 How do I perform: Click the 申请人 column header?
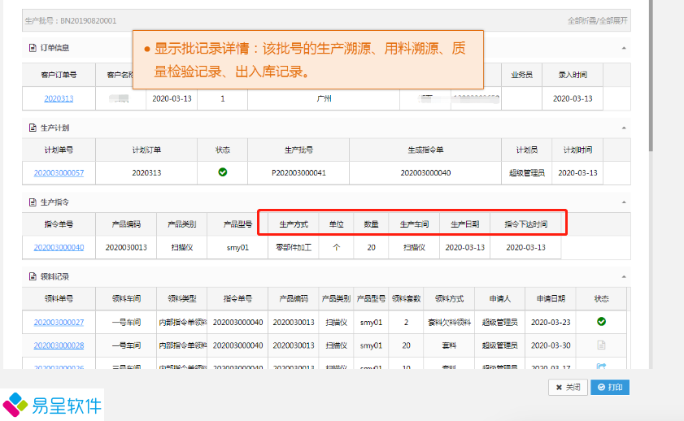point(500,299)
